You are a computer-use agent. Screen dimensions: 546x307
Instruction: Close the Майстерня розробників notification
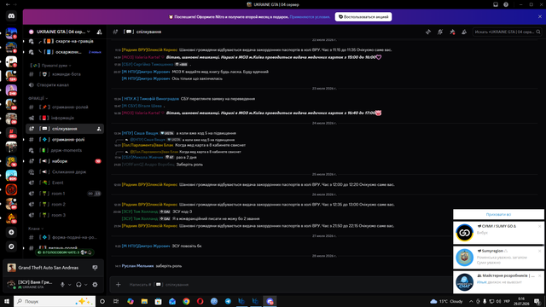[539, 275]
